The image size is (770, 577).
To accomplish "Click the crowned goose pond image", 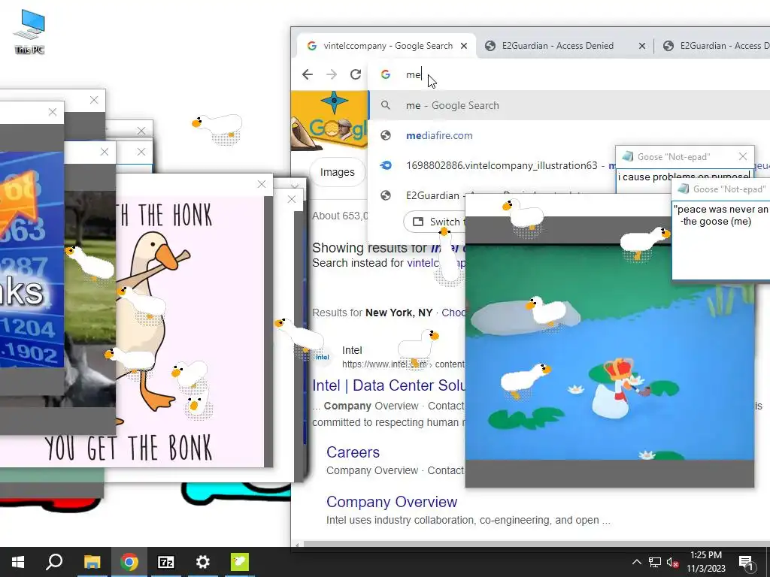I will pos(609,351).
